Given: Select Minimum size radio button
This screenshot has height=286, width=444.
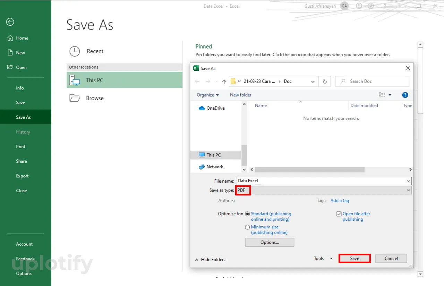Looking at the screenshot, I should point(247,227).
